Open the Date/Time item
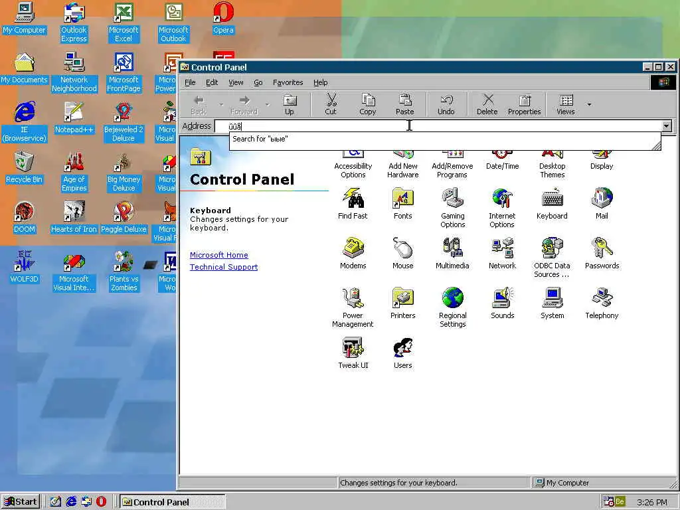 tap(502, 162)
